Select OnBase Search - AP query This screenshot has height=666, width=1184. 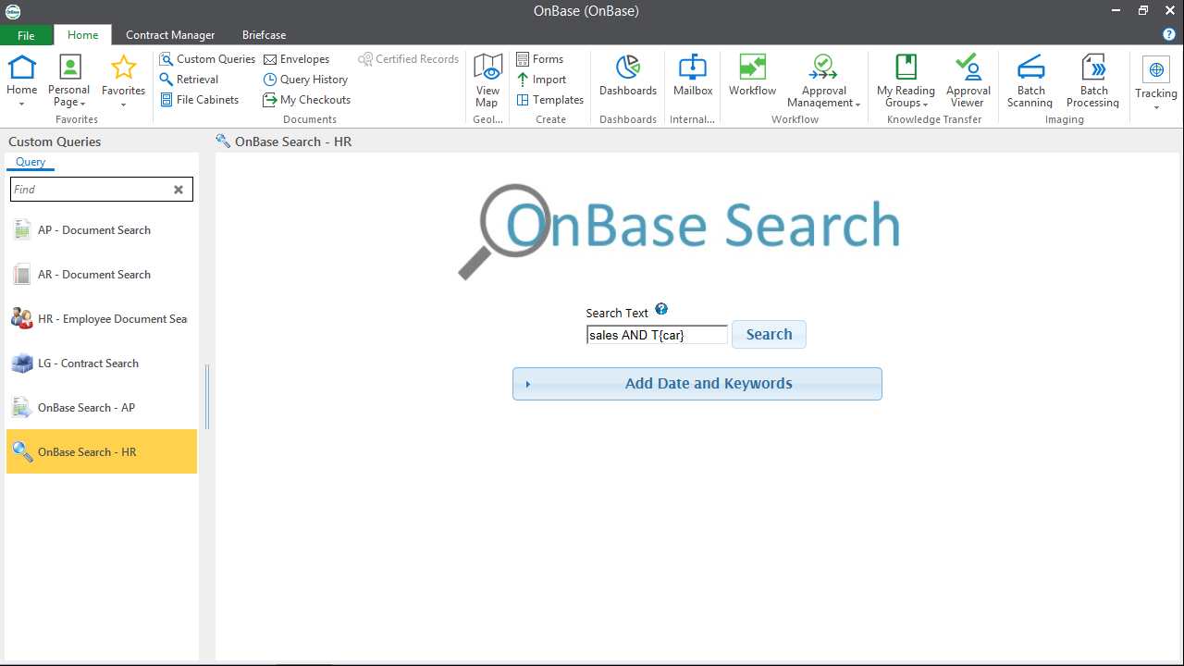[102, 408]
